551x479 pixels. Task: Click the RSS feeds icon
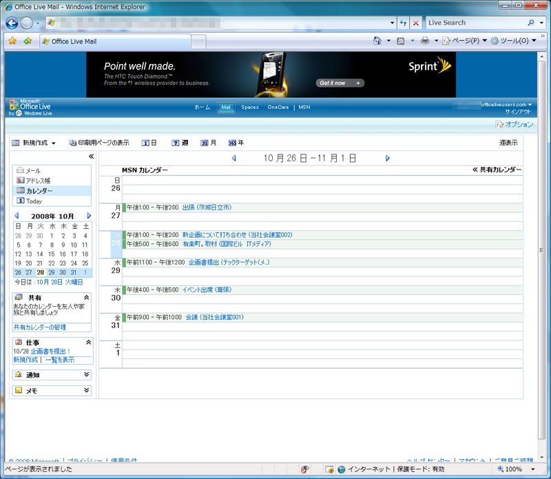point(400,41)
